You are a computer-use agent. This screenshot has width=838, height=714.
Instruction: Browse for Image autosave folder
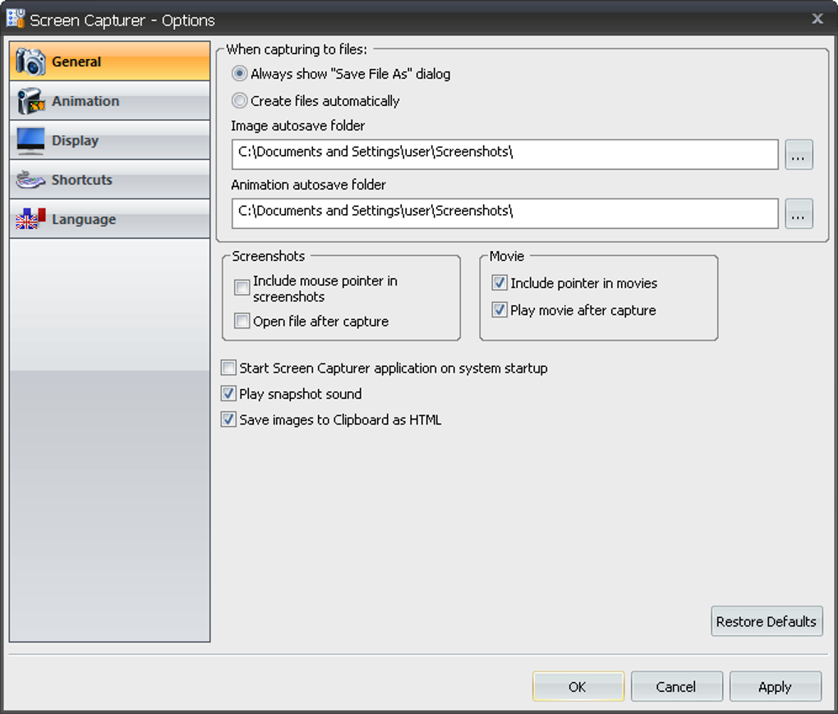point(799,154)
